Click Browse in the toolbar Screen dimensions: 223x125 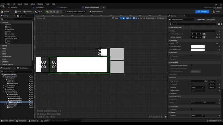coord(28,12)
